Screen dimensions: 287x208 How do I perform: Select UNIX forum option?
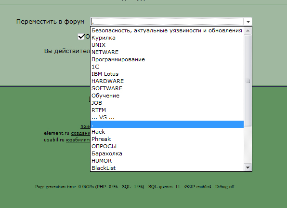pyautogui.click(x=167, y=45)
